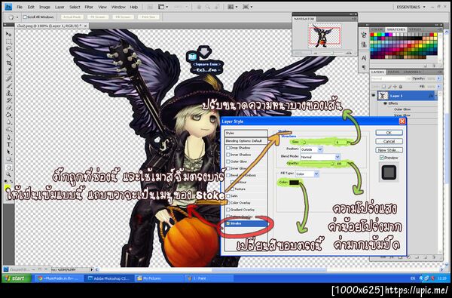The width and height of the screenshot is (452, 298).
Task: Check Scroll All Windows option
Action: [x=25, y=17]
